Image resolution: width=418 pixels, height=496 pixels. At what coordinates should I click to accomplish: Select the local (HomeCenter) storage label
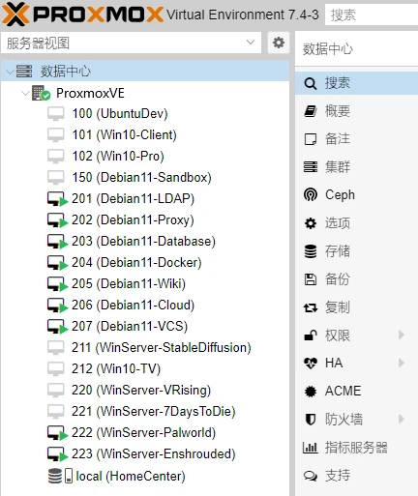(131, 477)
